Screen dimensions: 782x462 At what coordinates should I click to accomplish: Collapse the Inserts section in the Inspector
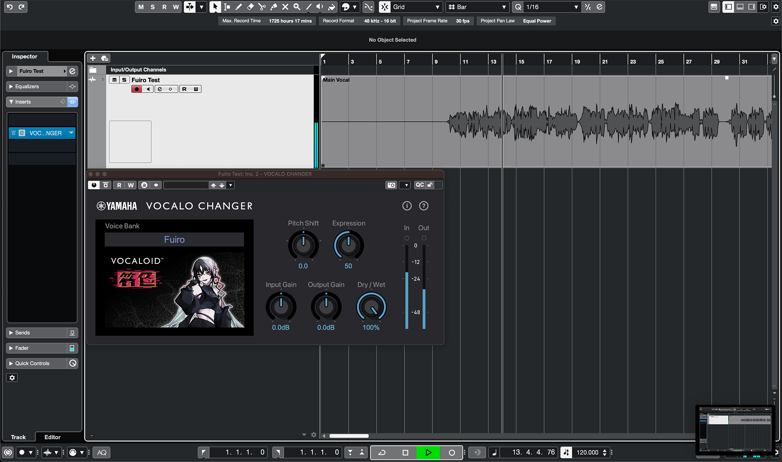[x=11, y=101]
